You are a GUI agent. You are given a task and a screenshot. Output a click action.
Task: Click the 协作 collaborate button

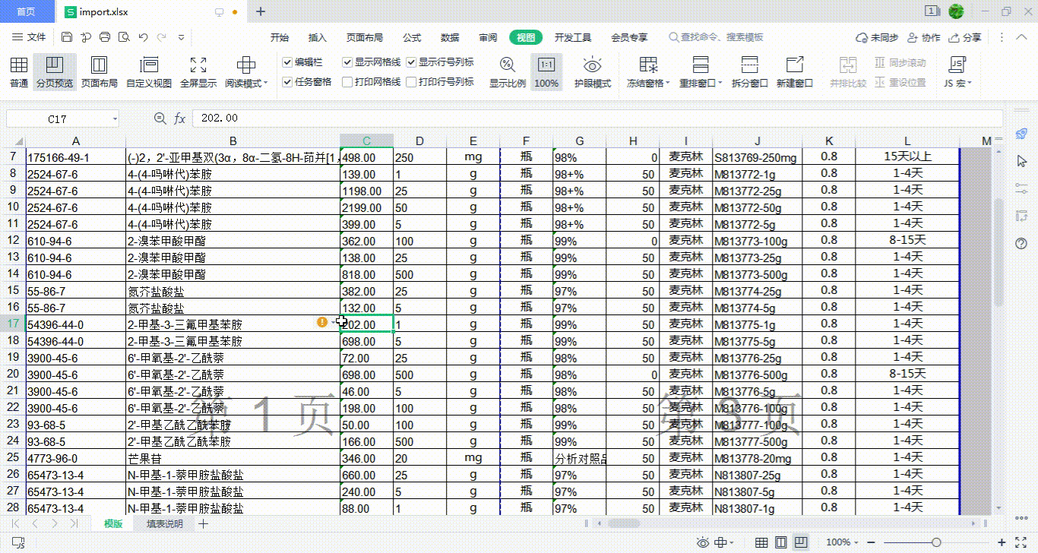924,37
